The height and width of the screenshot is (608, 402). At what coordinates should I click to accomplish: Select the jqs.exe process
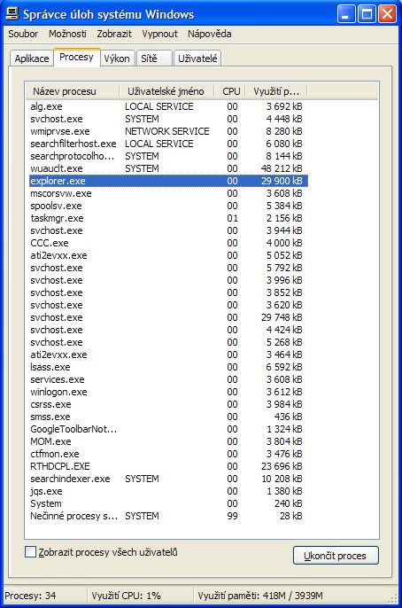click(x=168, y=491)
